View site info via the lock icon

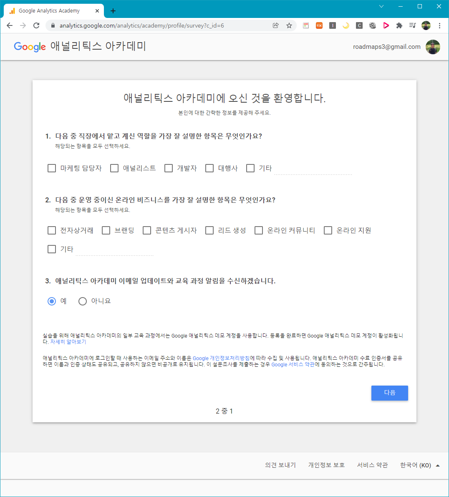click(x=53, y=26)
